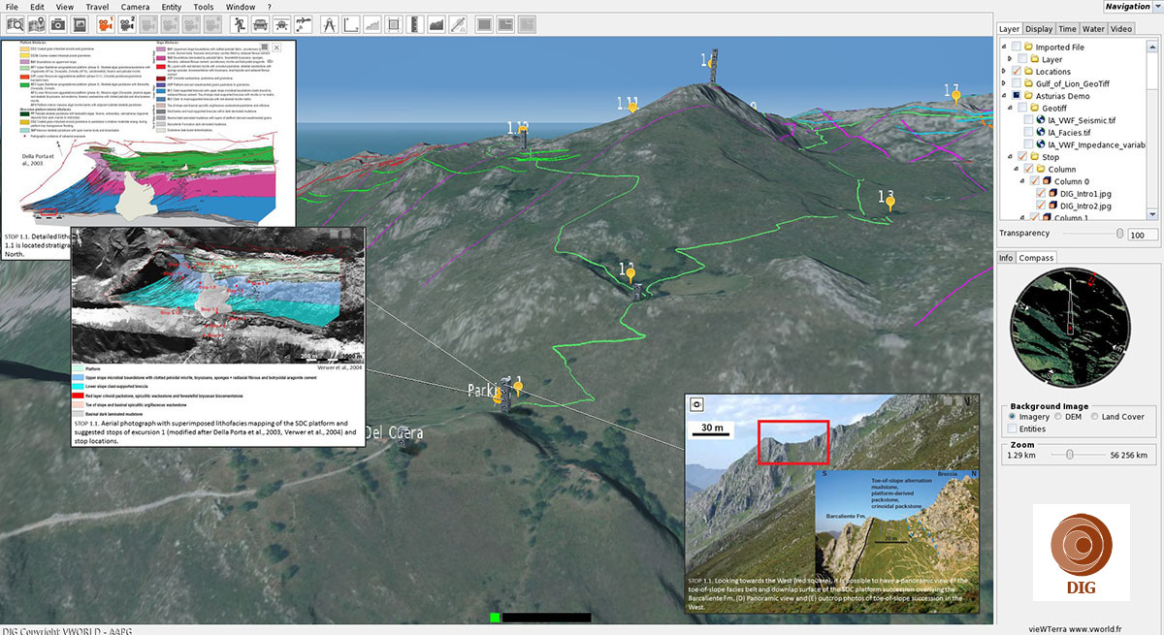Select DIG_Intro1.jpg in the layer tree

click(x=1085, y=194)
